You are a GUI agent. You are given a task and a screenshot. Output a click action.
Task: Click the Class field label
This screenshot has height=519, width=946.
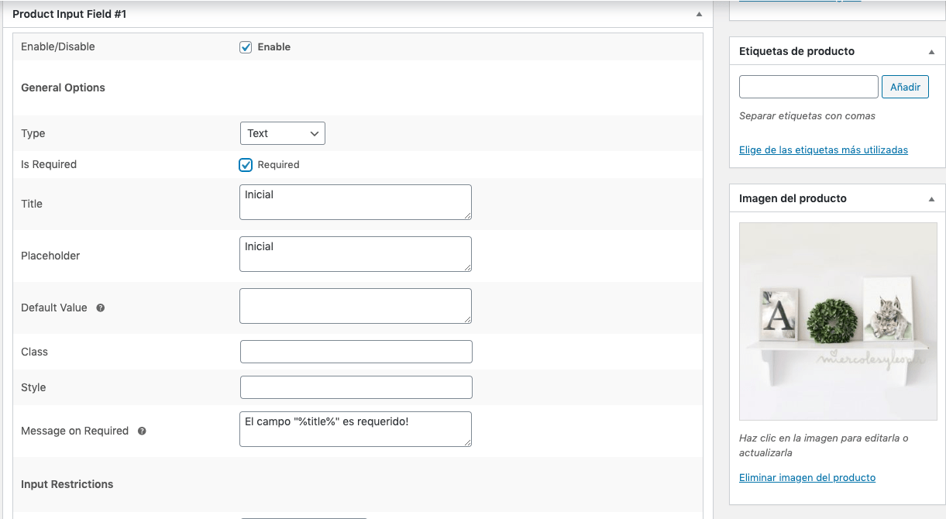pyautogui.click(x=34, y=352)
